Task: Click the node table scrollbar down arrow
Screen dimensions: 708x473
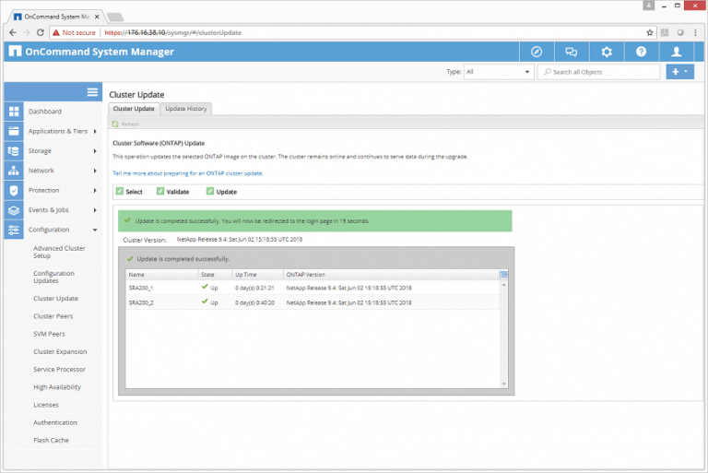Action: tap(504, 384)
